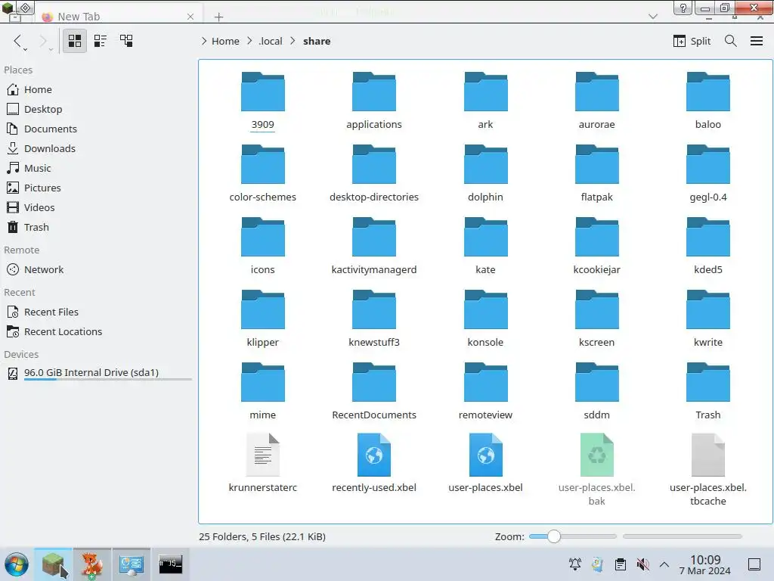Select the kcookiejar folder
The image size is (774, 581).
pos(596,247)
